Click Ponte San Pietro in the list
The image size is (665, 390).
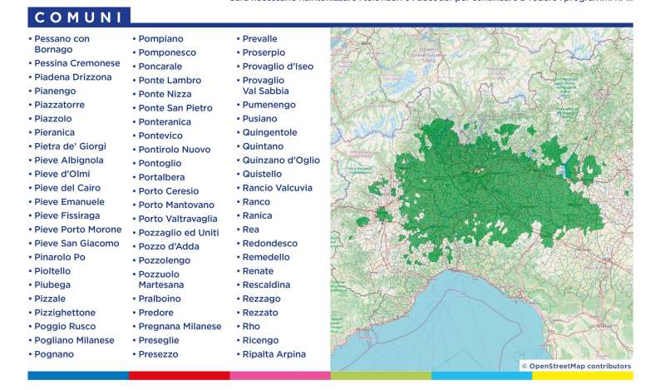(x=175, y=108)
